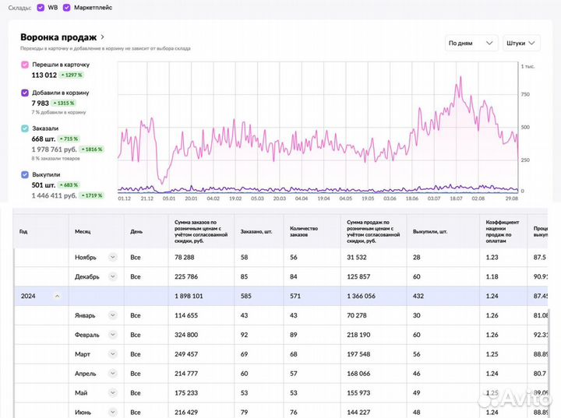This screenshot has width=561, height=418.
Task: Expand the Май month chevron
Action: coord(112,393)
